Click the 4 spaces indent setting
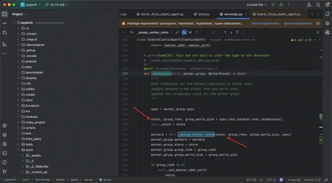Viewport: 332px width, 183px height. pos(294,180)
